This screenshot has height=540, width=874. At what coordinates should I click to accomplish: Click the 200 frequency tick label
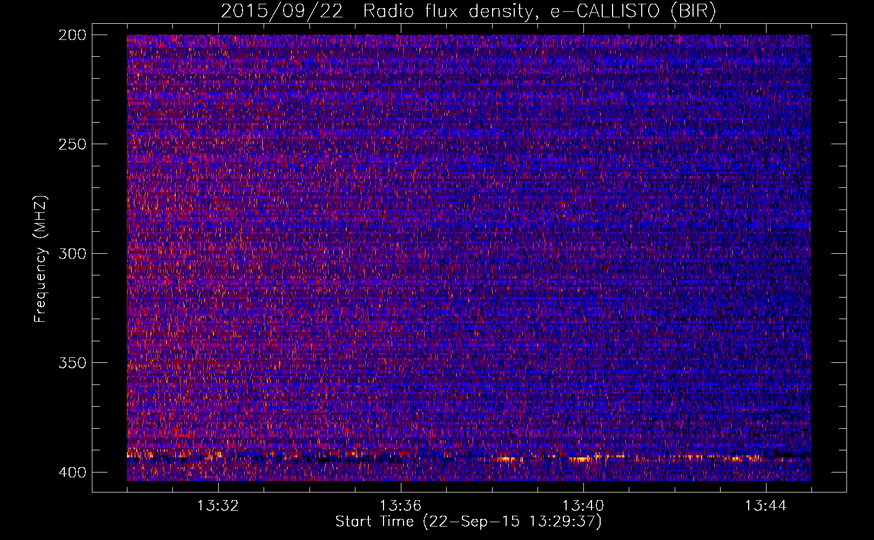[72, 35]
